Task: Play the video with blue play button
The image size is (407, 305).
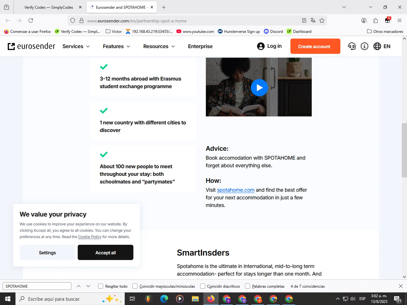Action: point(259,88)
